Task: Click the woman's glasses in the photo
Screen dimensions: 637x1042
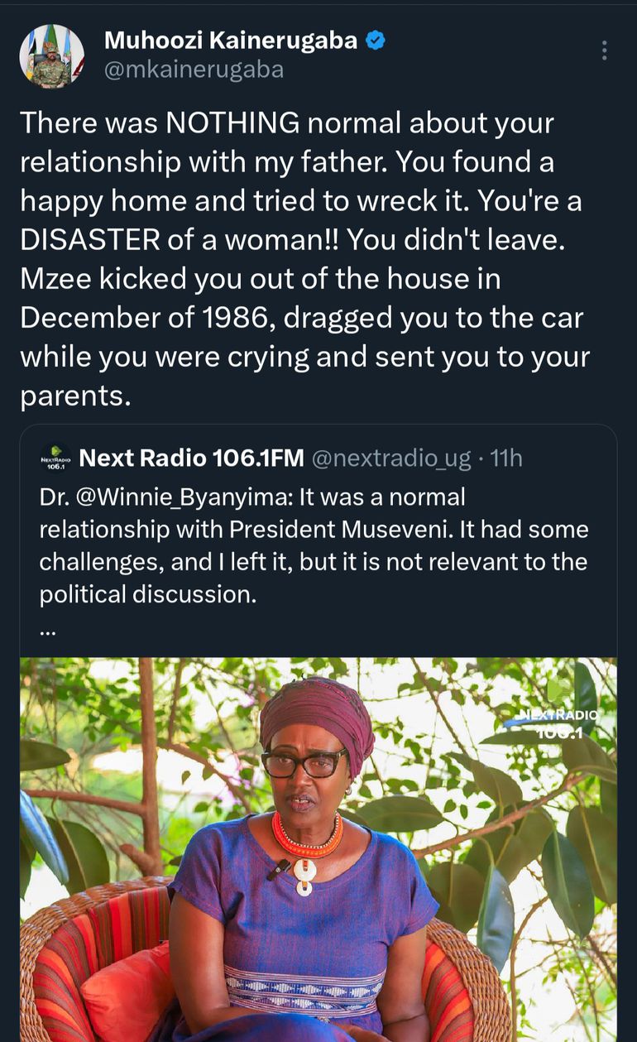Action: 305,762
